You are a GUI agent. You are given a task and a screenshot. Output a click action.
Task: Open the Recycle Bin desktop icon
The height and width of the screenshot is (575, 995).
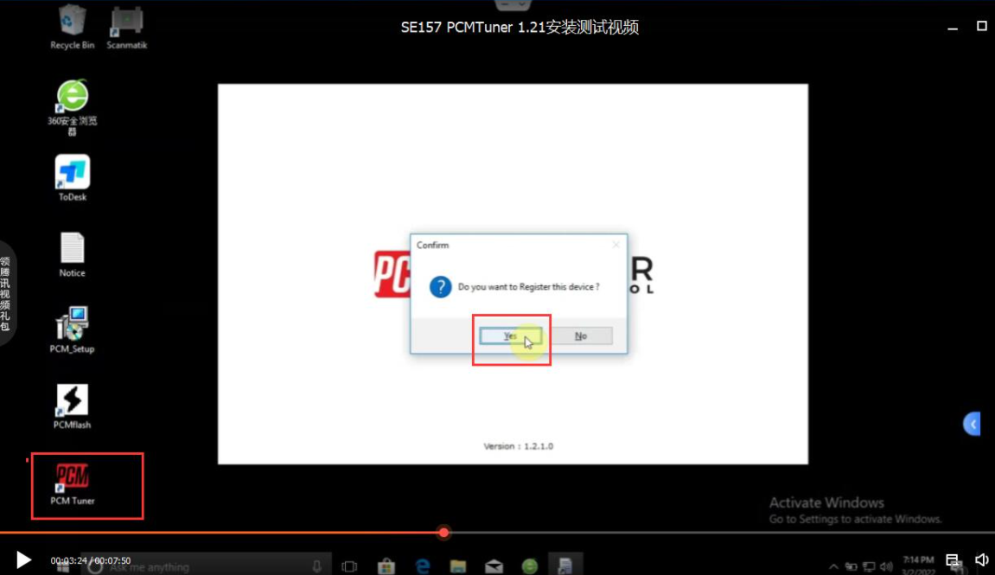tap(72, 27)
